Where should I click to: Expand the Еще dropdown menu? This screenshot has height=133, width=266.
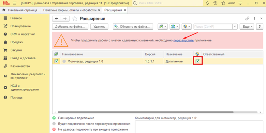[247, 27]
